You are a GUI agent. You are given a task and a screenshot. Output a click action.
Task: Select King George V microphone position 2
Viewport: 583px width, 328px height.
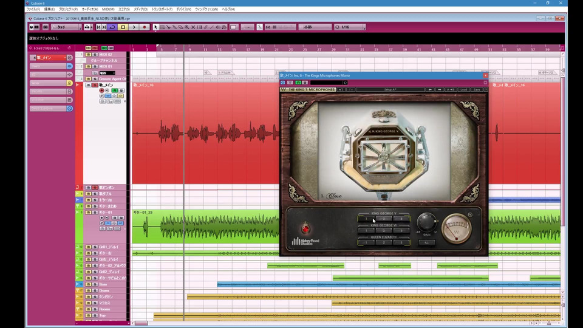(x=384, y=219)
